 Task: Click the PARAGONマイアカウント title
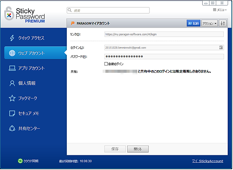pos(93,24)
